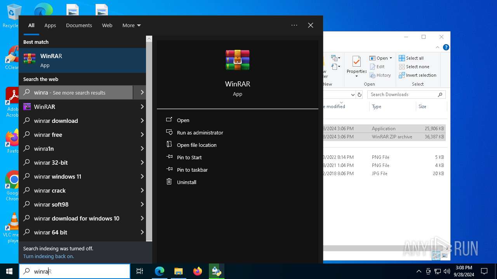This screenshot has height=279, width=497.
Task: Expand arrow for 'winrar download' suggestion
Action: [142, 121]
